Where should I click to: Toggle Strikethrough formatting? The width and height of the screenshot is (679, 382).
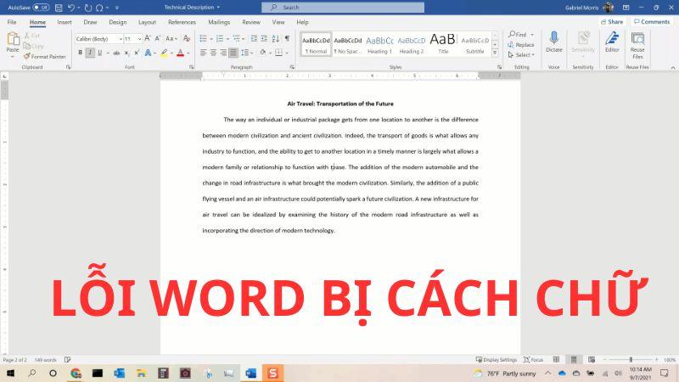[x=116, y=53]
